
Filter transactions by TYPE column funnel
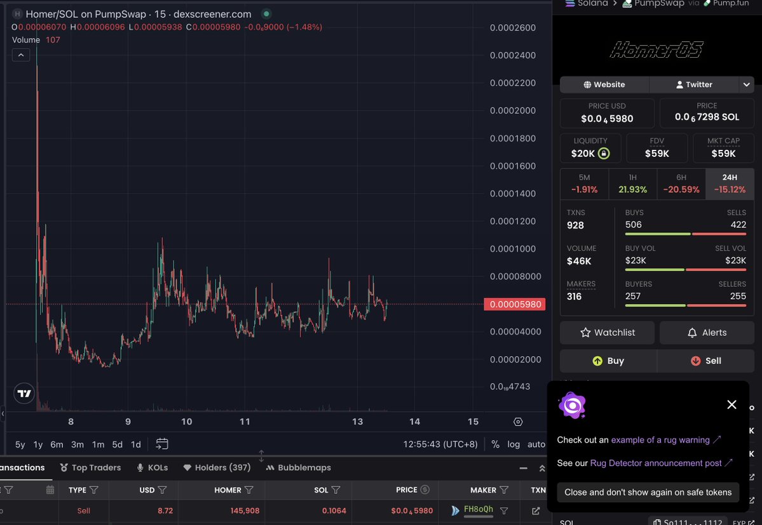[94, 490]
